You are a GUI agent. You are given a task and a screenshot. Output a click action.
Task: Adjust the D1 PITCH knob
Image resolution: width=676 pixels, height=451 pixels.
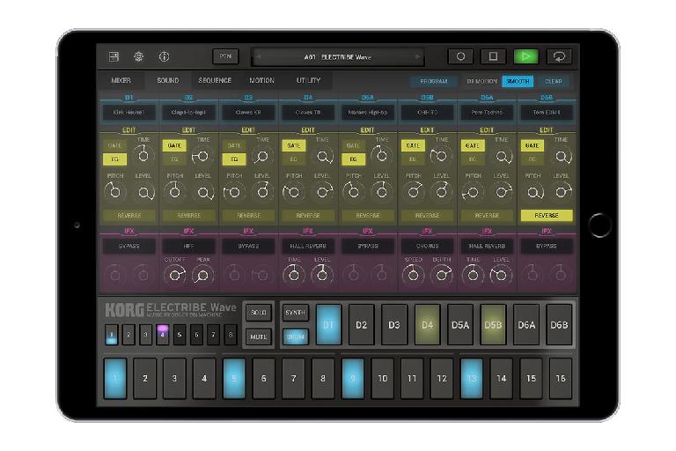click(114, 192)
